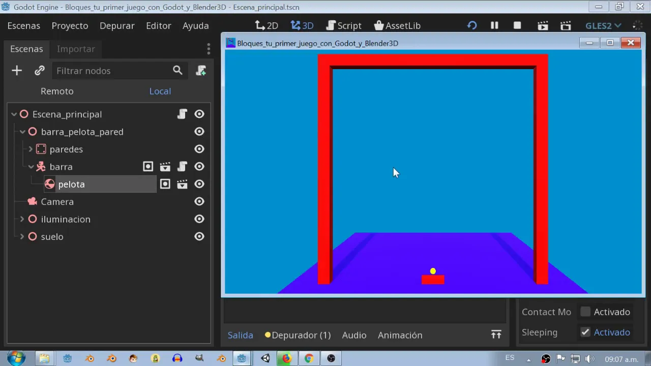Screen dimensions: 651x366
Task: Open the Ayuda menu
Action: click(196, 25)
